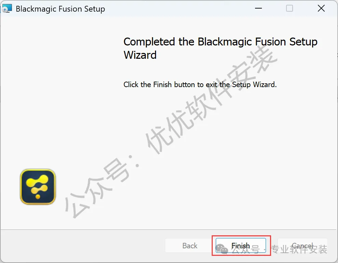Click the grayed-out maximize window icon
This screenshot has height=263, width=338.
(289, 9)
